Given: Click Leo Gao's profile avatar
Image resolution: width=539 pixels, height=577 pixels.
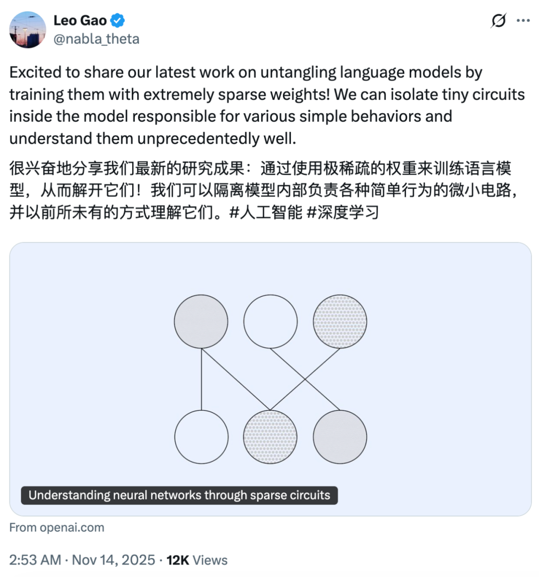Looking at the screenshot, I should pyautogui.click(x=27, y=30).
